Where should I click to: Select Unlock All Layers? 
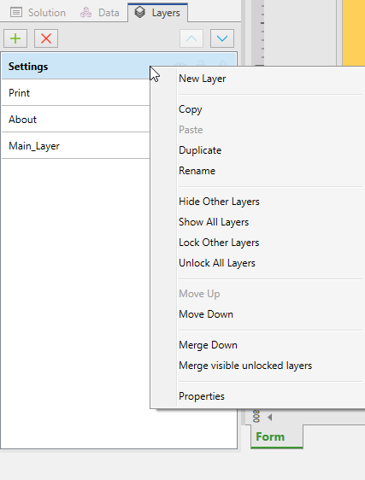pyautogui.click(x=217, y=263)
